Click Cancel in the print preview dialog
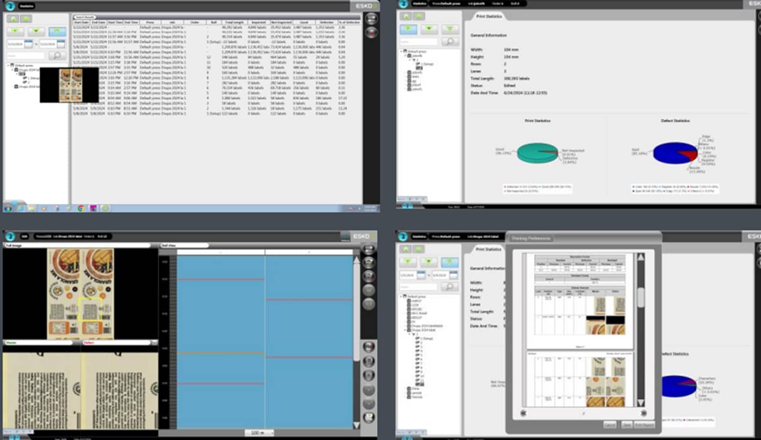 pos(610,424)
